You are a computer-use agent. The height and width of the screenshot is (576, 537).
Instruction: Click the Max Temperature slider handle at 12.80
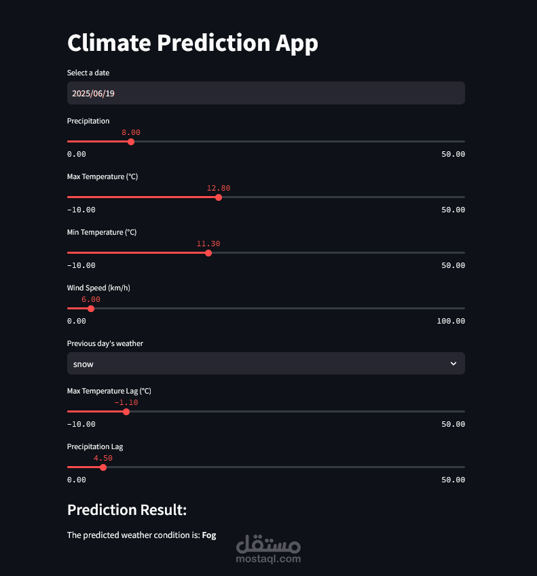point(219,197)
